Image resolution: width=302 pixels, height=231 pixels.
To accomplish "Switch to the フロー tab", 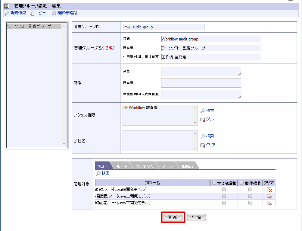I will 102,166.
